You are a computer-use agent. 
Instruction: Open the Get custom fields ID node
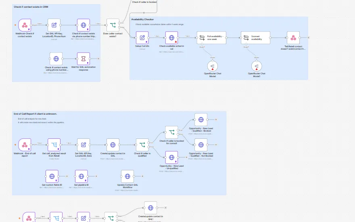click(52, 176)
